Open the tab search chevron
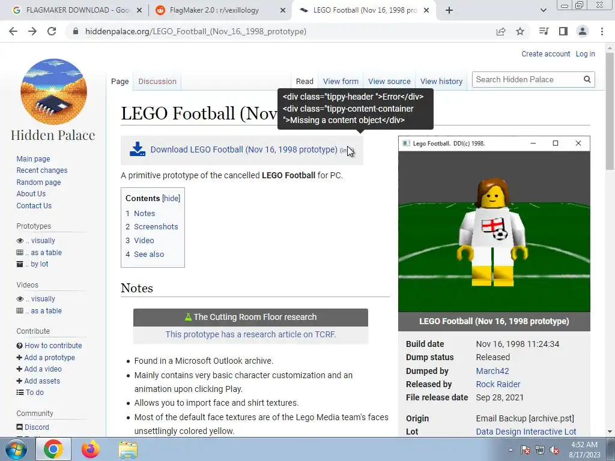Screen dimensions: 615x461 coord(543,10)
